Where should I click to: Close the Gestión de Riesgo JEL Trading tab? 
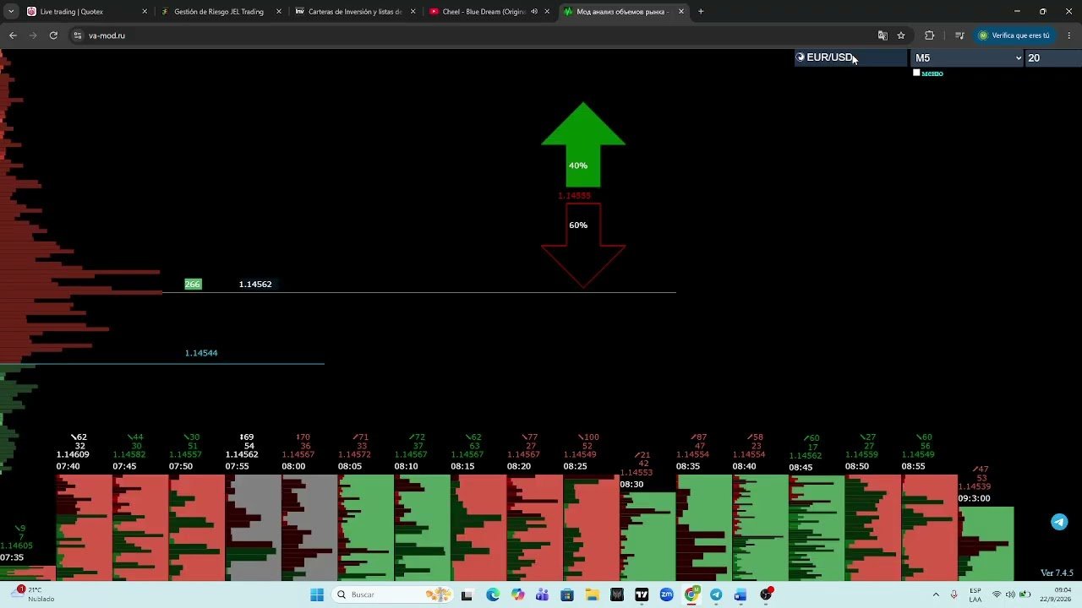tap(279, 12)
